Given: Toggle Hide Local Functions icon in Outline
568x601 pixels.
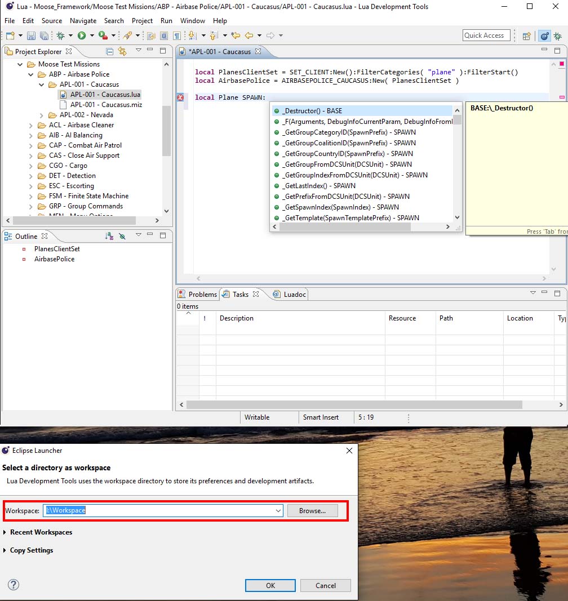Looking at the screenshot, I should click(x=122, y=236).
